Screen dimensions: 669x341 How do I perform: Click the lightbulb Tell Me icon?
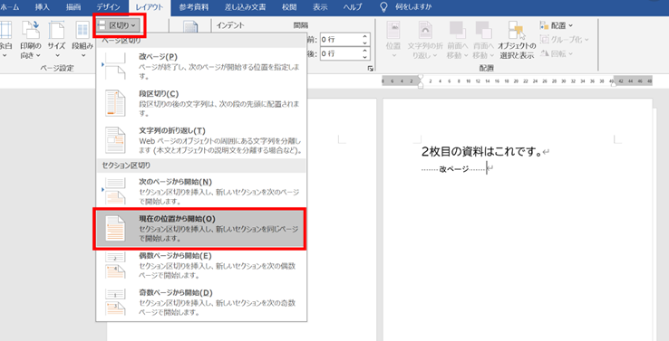[384, 7]
